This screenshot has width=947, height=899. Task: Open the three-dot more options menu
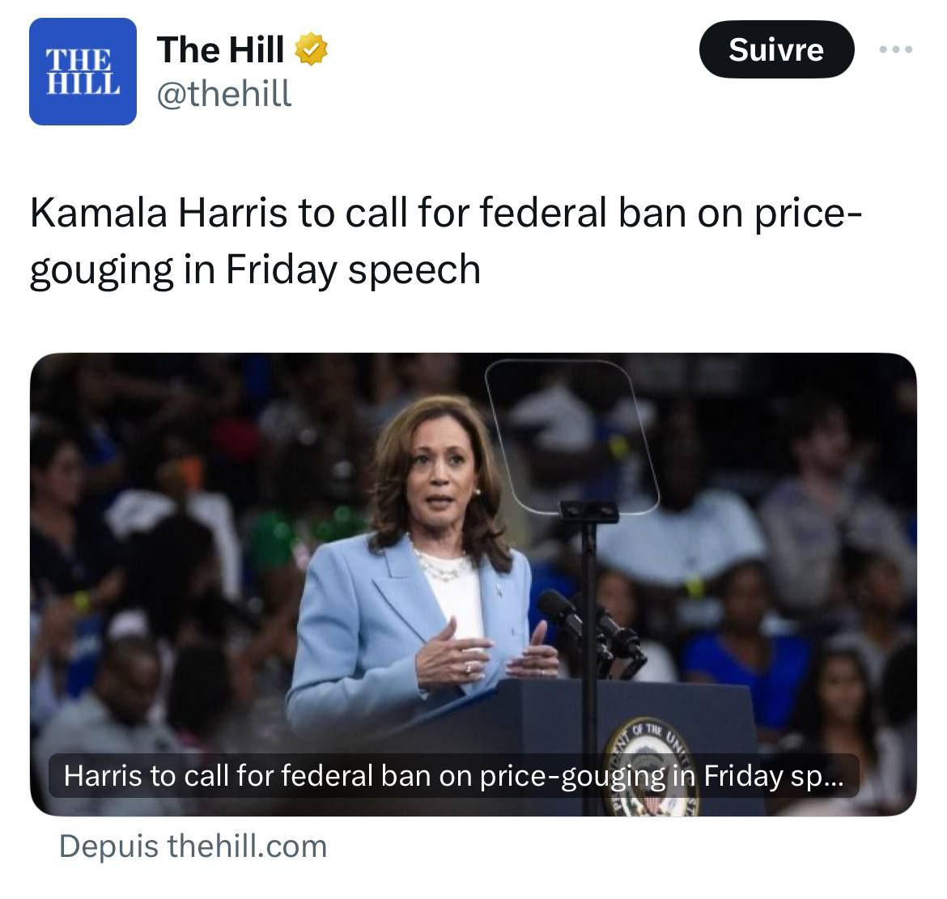pos(896,49)
